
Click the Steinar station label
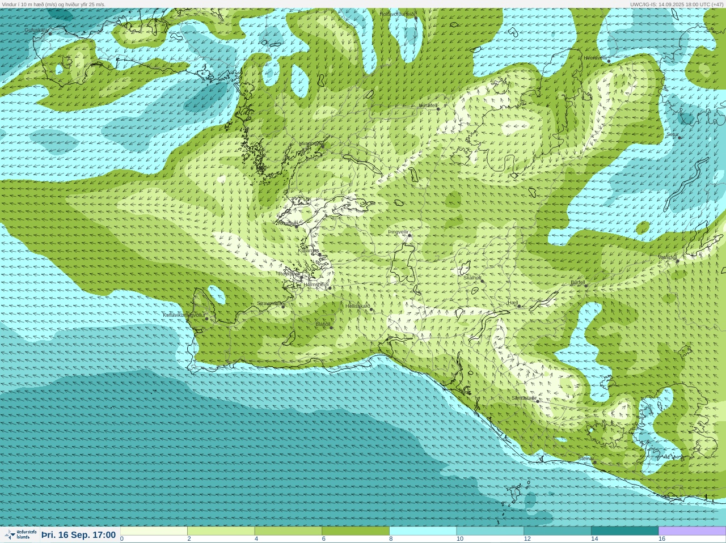[586, 459]
